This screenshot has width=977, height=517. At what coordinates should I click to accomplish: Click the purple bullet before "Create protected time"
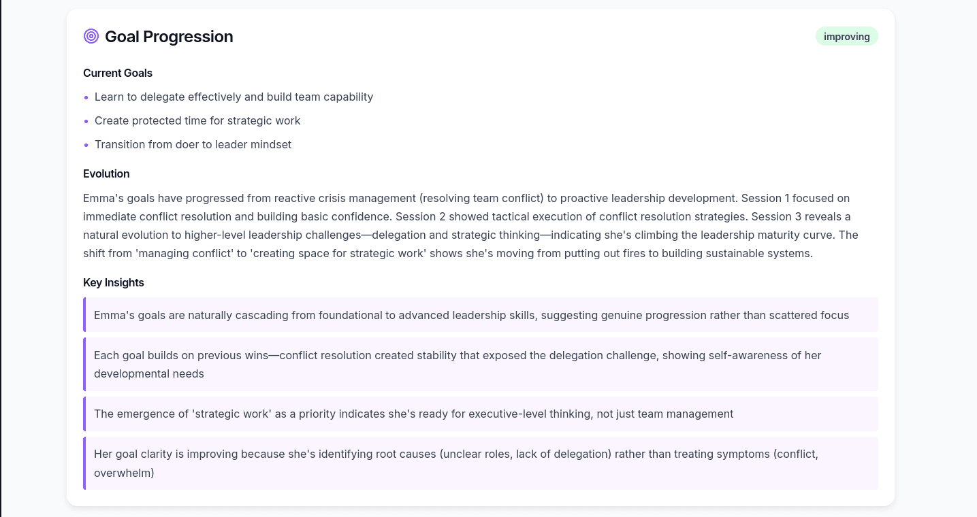(x=86, y=121)
